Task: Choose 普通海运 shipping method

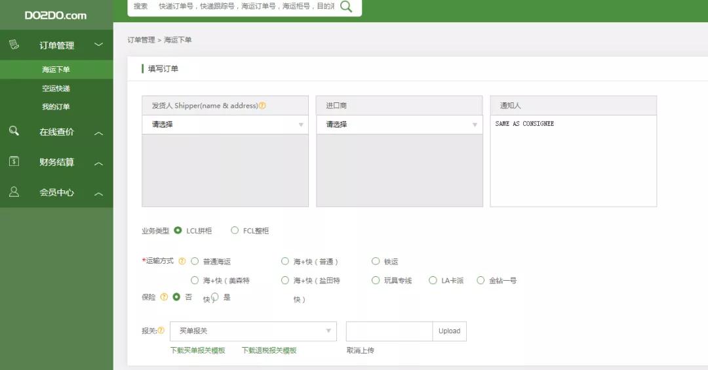Action: click(x=195, y=261)
